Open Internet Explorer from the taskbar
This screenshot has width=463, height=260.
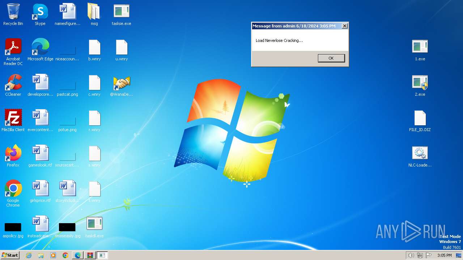29,255
